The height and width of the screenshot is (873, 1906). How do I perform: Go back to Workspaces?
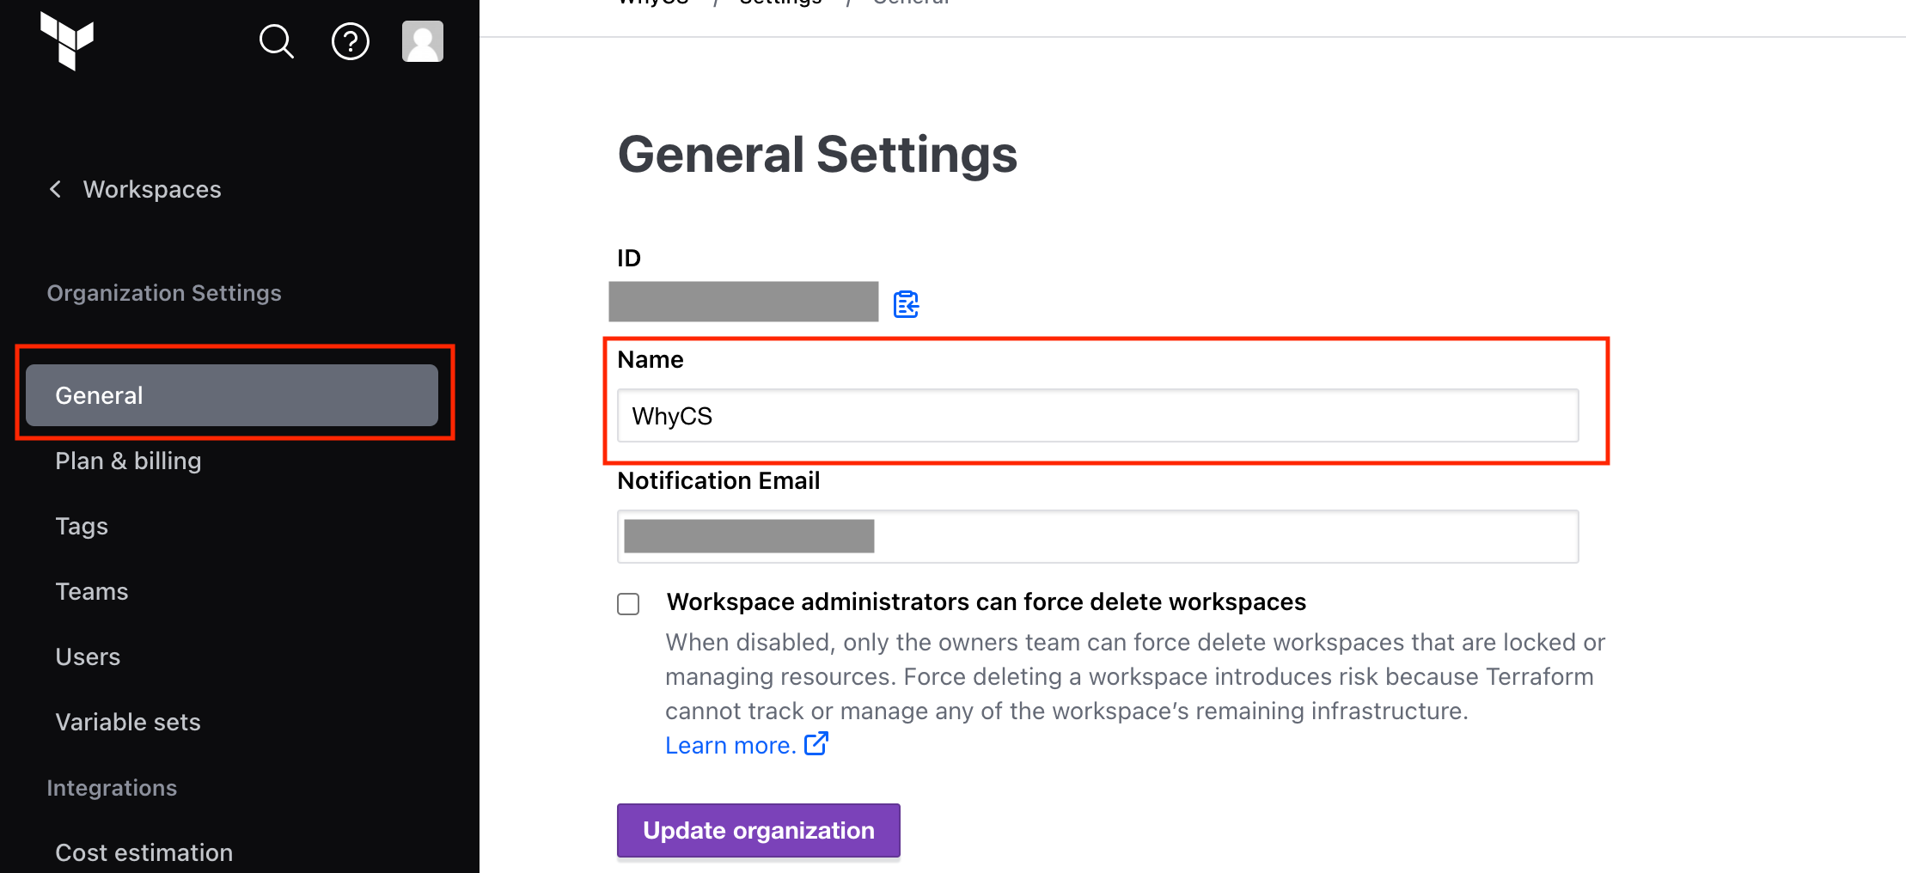pos(152,189)
